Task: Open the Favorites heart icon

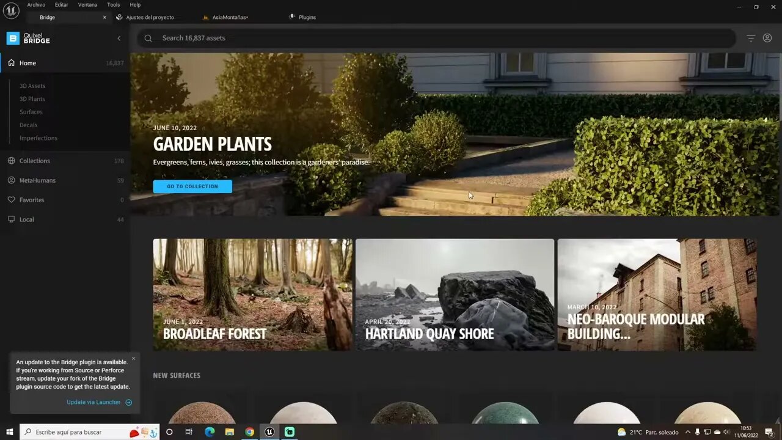Action: [x=11, y=200]
